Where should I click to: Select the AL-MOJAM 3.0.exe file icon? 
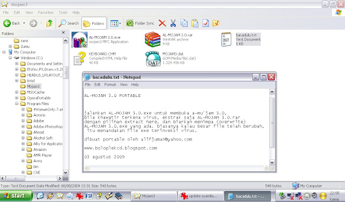point(79,40)
